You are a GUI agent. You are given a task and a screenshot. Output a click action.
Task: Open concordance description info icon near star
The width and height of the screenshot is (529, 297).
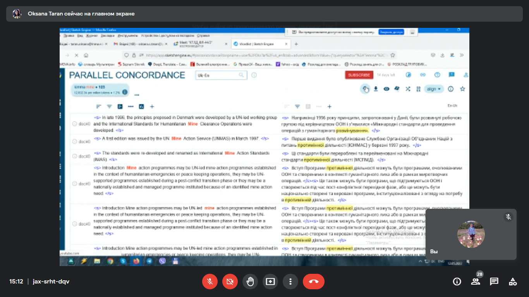tap(451, 89)
